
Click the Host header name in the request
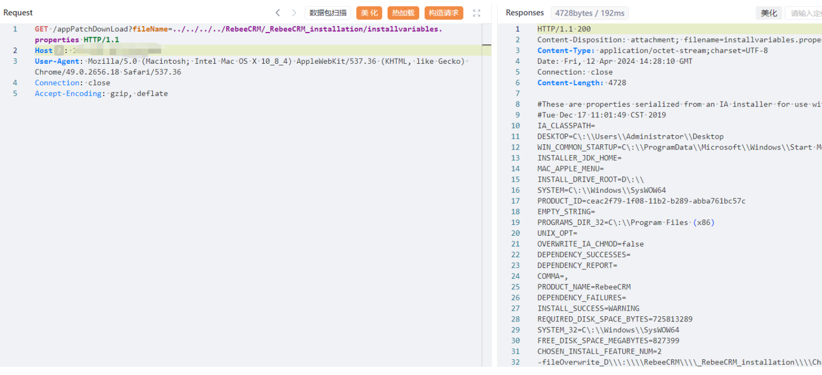tap(43, 51)
